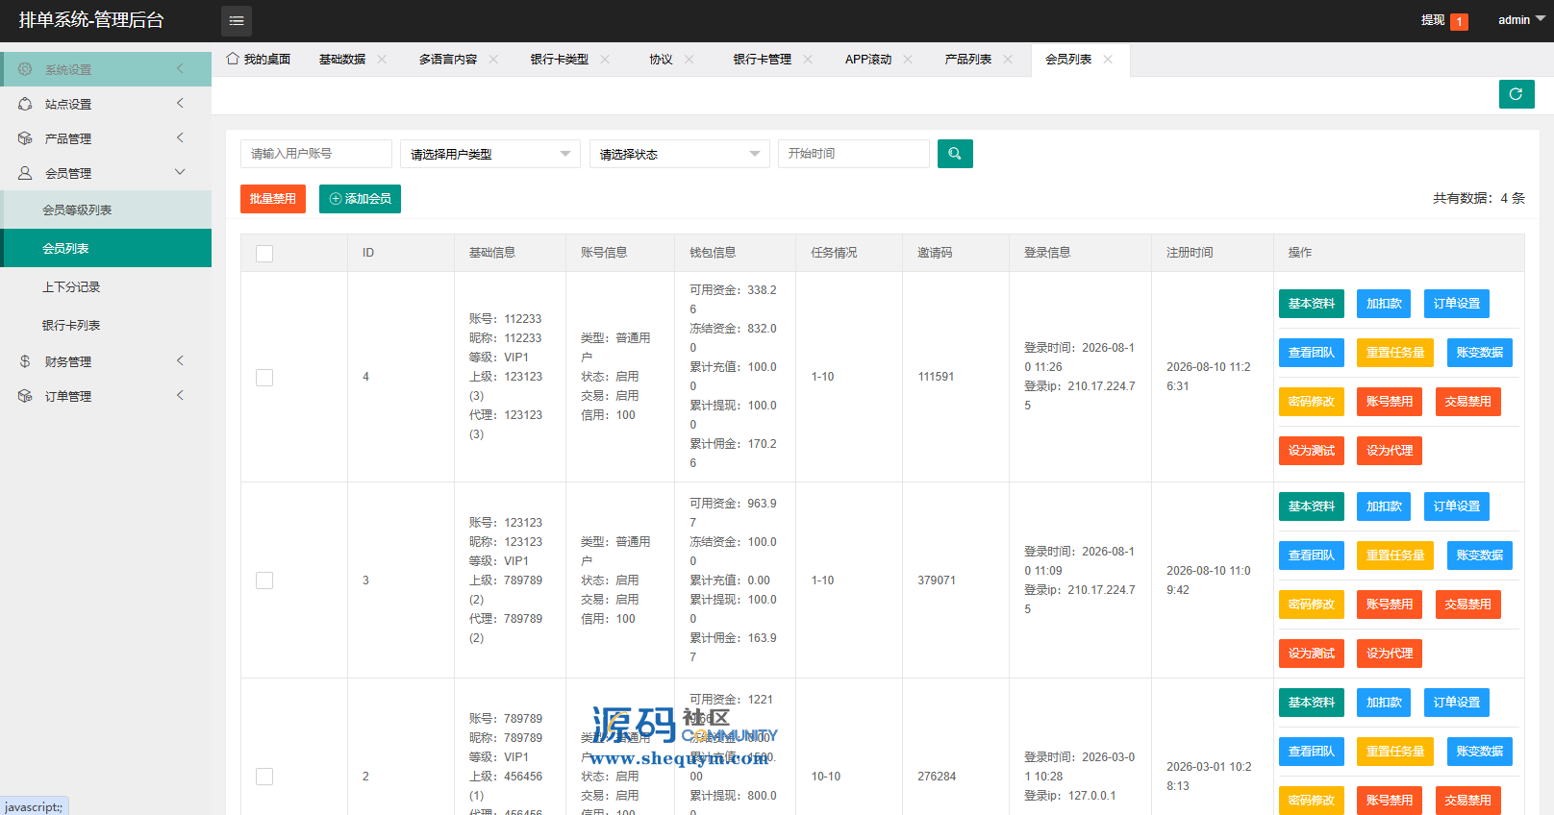The width and height of the screenshot is (1554, 815).
Task: Click 基本资料 for member 112233
Action: tap(1312, 304)
